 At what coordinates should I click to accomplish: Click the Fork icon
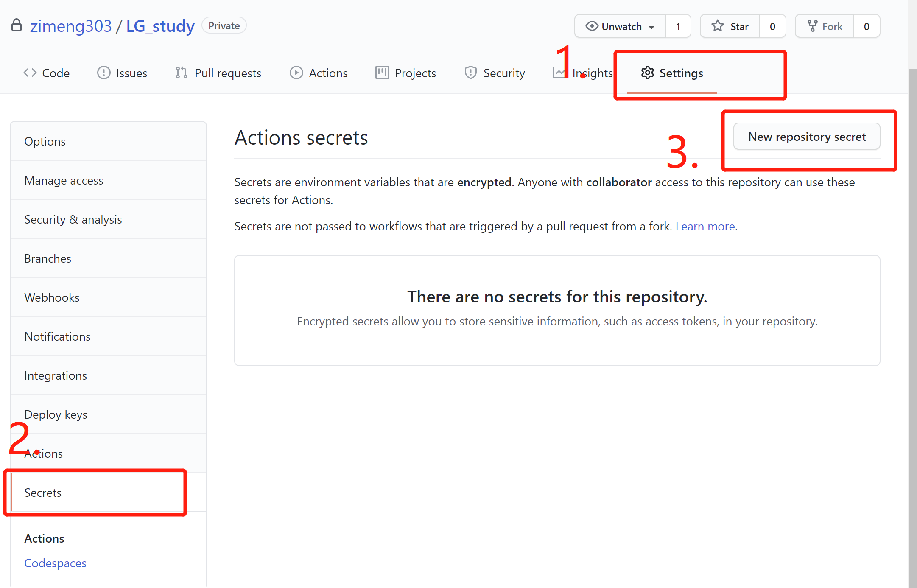(x=812, y=26)
